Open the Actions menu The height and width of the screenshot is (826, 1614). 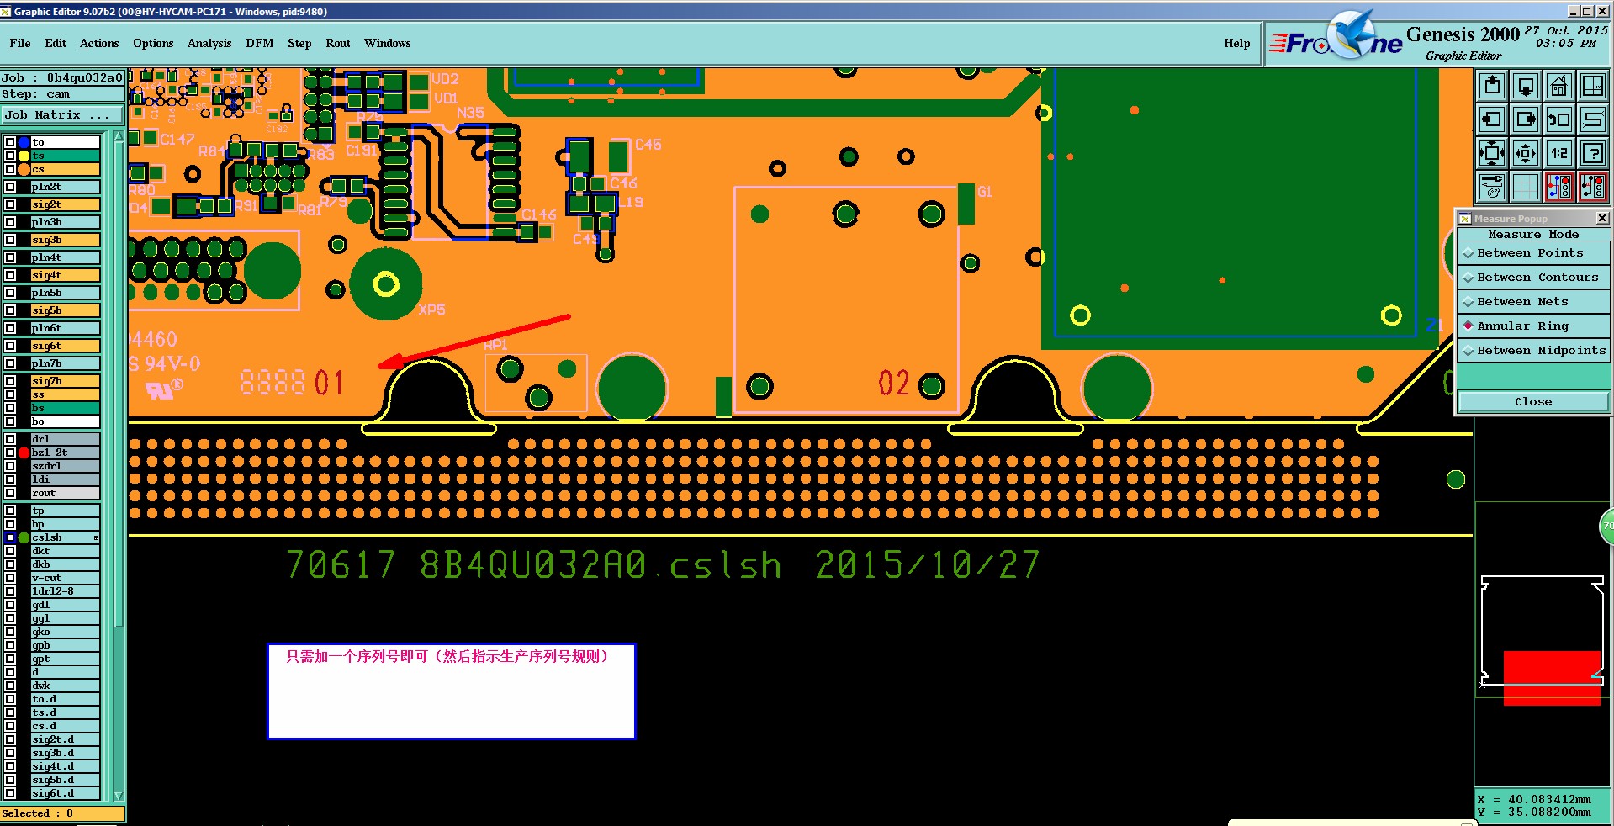tap(99, 44)
